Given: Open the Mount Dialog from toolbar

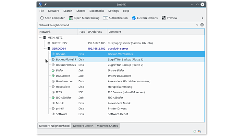Looking at the screenshot, I should (x=84, y=18).
